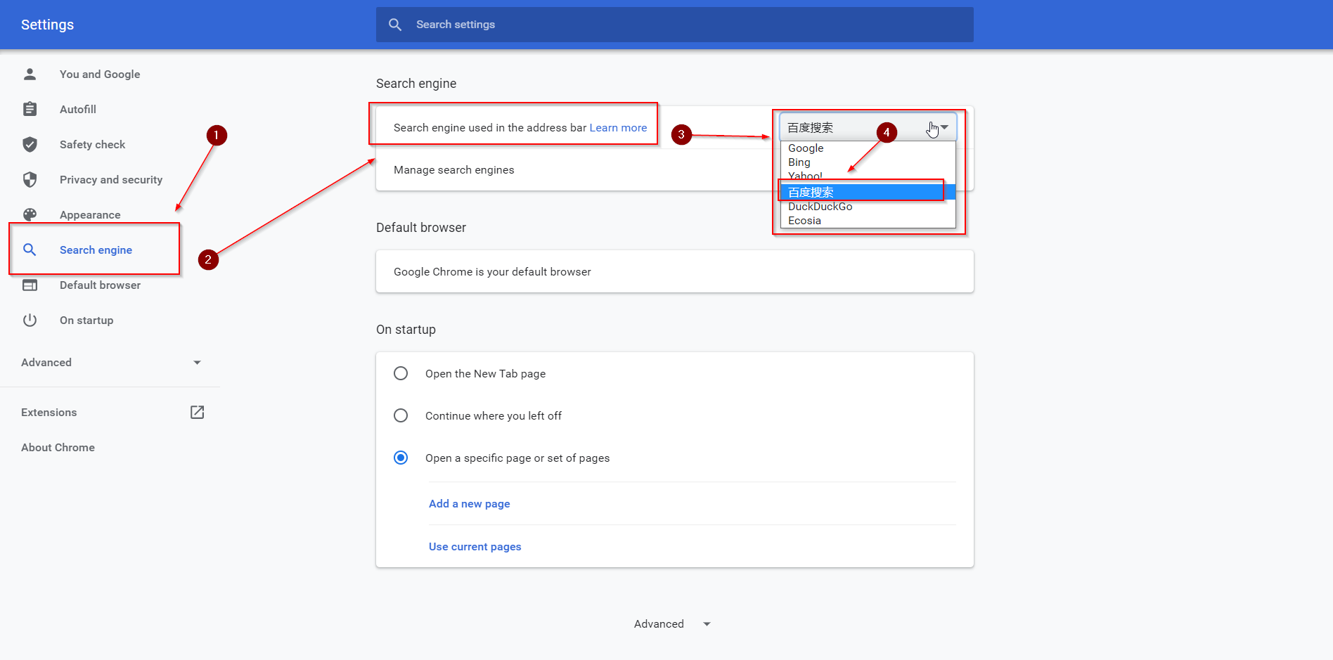This screenshot has height=660, width=1333.
Task: Click the Autofill clipboard icon
Action: 30,109
